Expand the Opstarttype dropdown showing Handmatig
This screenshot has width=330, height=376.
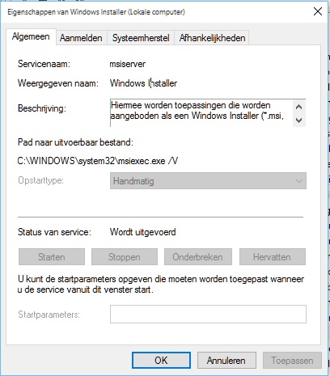[208, 181]
